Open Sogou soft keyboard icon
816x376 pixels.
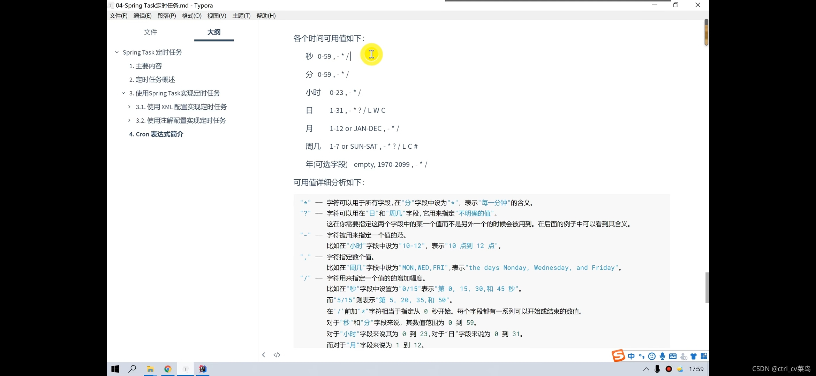(673, 356)
